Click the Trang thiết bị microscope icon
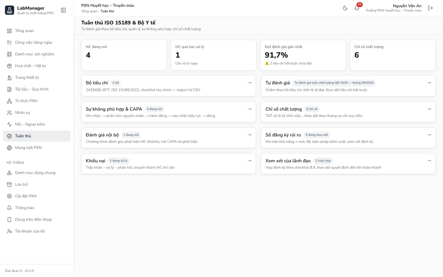The width and height of the screenshot is (443, 277). point(10,78)
